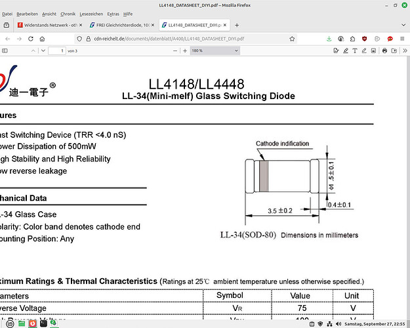The width and height of the screenshot is (410, 328).
Task: Go to next PDF page
Action: click(41, 51)
